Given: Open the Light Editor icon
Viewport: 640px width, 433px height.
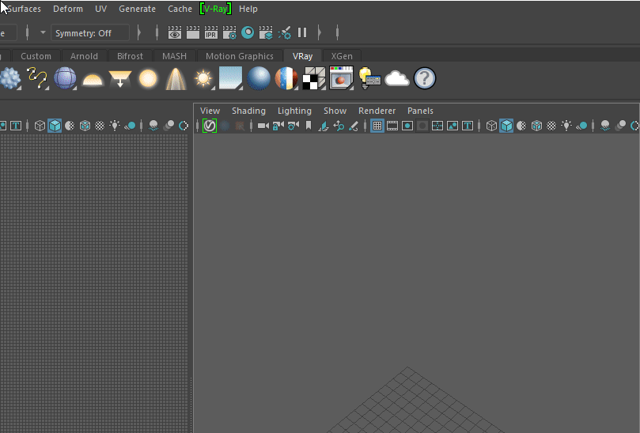Looking at the screenshot, I should (x=285, y=32).
